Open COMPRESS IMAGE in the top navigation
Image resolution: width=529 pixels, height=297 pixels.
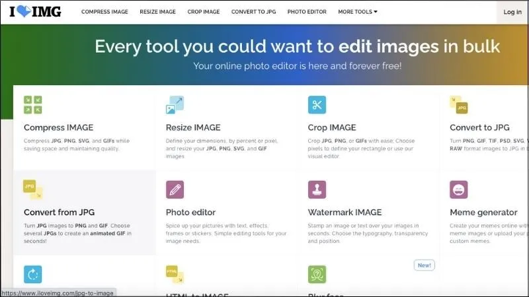point(105,12)
